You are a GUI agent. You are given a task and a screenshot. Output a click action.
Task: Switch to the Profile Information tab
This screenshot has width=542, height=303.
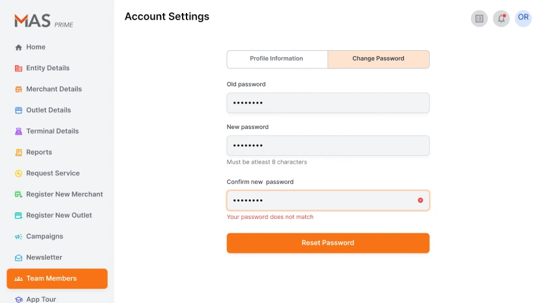click(x=277, y=59)
